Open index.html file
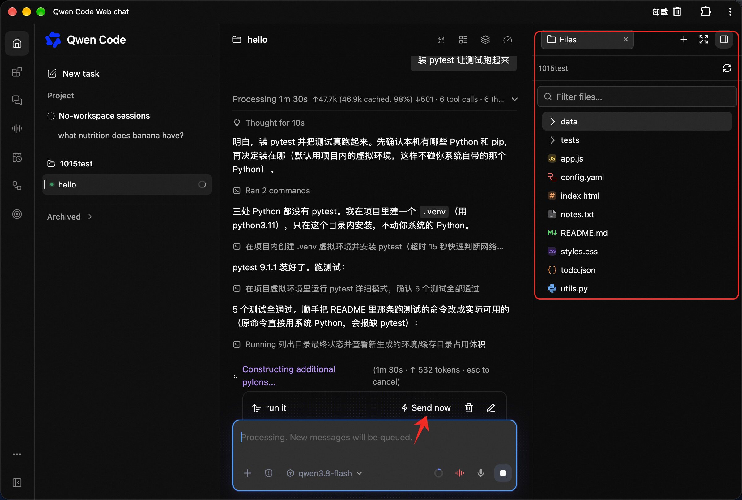 tap(637, 196)
